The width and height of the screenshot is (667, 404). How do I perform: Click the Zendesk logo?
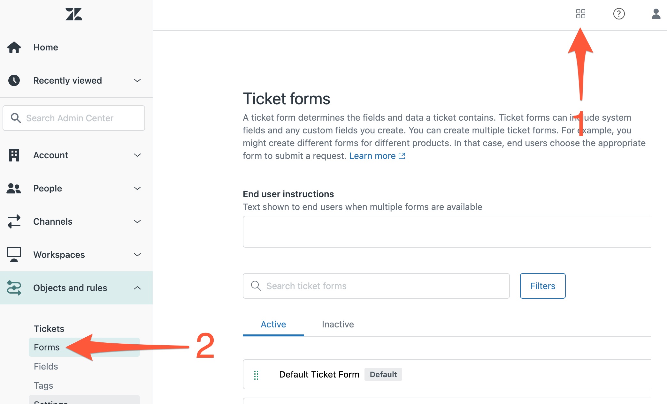click(73, 14)
